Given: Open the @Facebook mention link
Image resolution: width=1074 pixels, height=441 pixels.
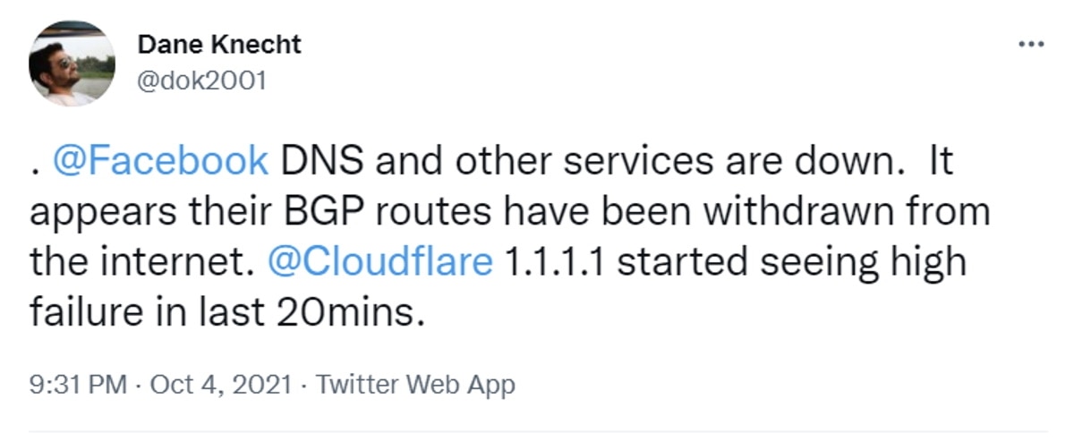Looking at the screenshot, I should [x=161, y=161].
